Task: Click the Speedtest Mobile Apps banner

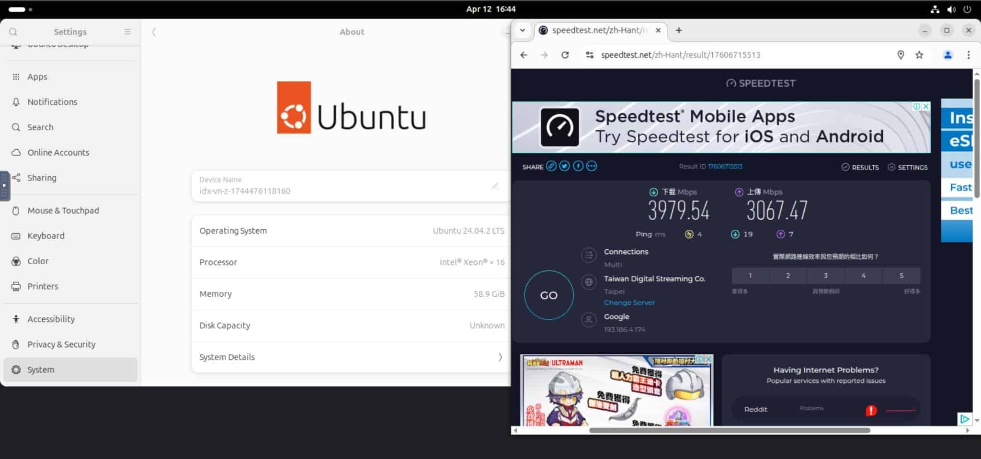Action: (x=721, y=127)
